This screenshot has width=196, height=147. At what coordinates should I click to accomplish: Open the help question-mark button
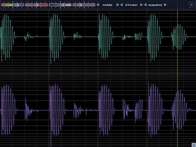click(x=191, y=5)
